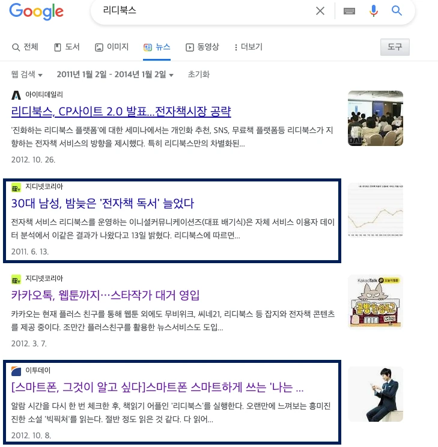Click the 도구 button
438x447 pixels.
395,47
